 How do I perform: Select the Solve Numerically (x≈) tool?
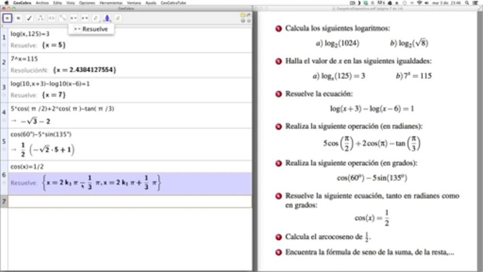point(85,18)
